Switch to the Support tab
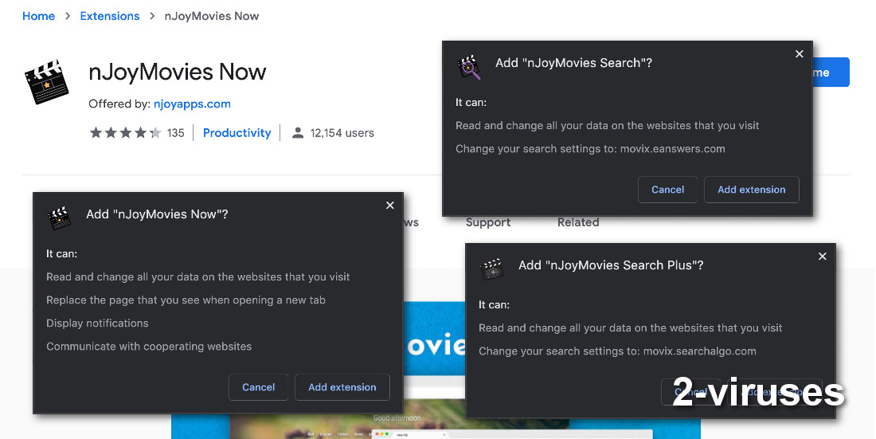This screenshot has width=876, height=439. click(x=488, y=222)
